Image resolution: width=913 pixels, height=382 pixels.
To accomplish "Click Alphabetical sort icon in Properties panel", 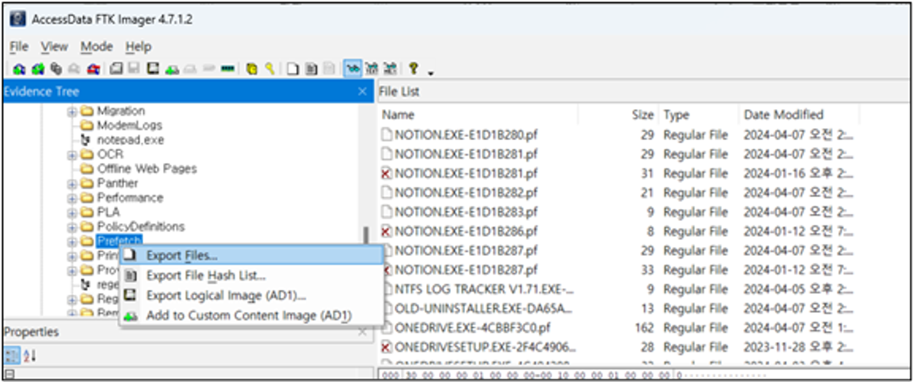I will pos(30,356).
